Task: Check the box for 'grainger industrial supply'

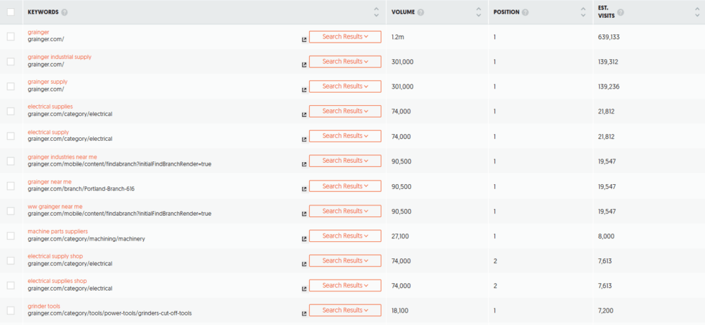Action: 11,62
